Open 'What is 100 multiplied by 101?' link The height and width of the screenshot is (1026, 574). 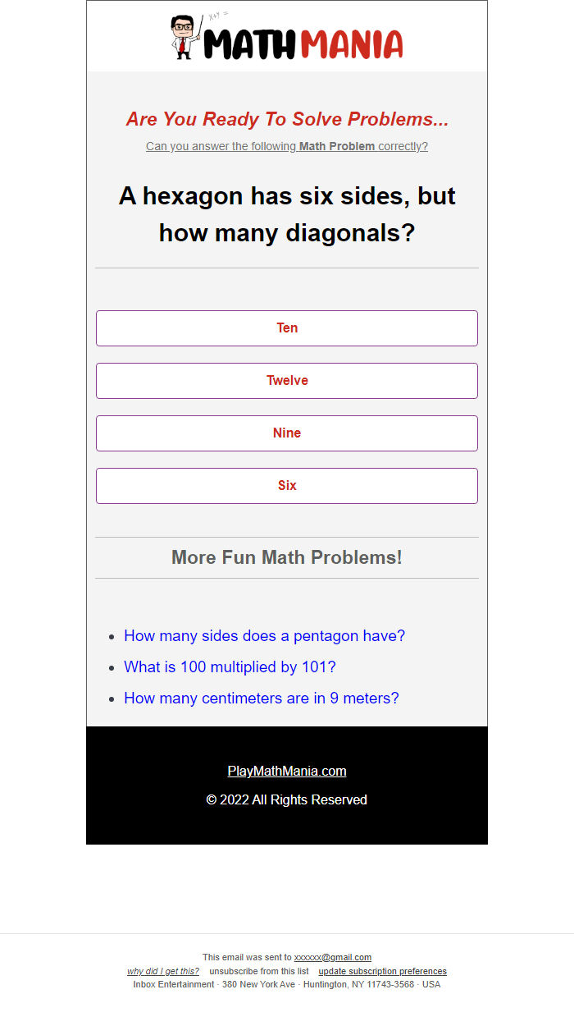pyautogui.click(x=230, y=666)
